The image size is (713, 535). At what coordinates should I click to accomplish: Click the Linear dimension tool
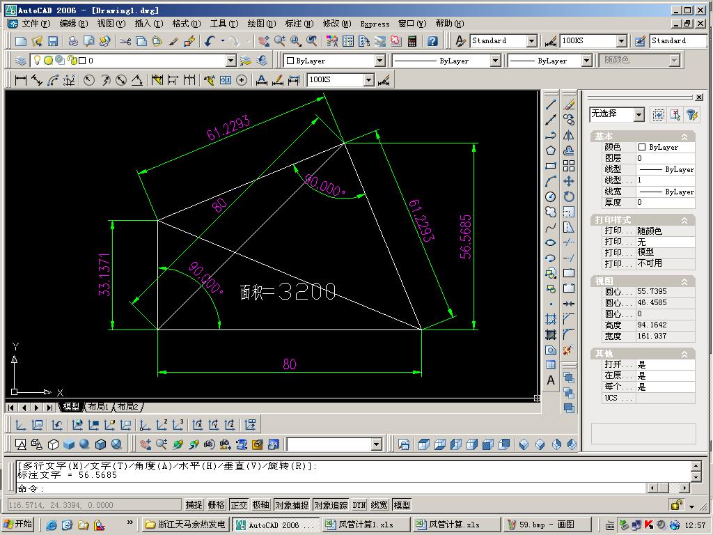point(20,80)
